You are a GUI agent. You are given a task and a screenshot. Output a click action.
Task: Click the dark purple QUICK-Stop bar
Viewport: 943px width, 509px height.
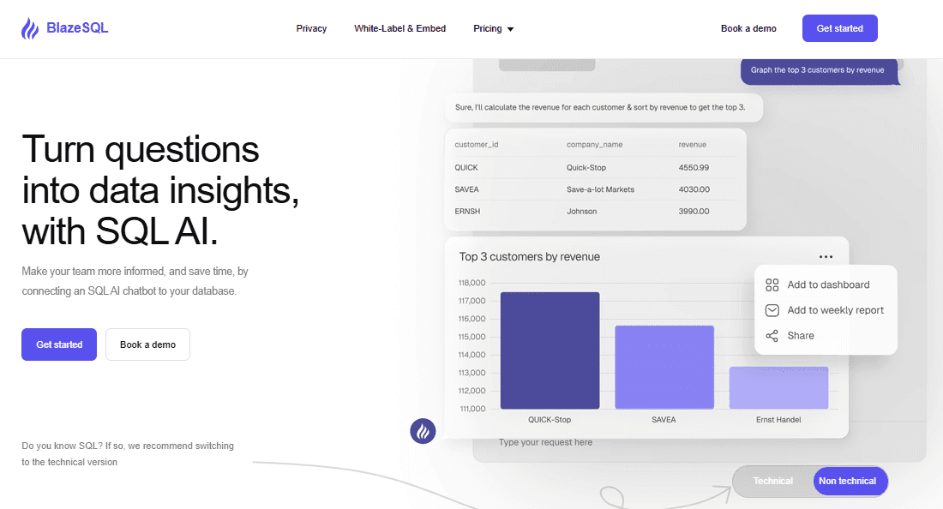click(x=550, y=350)
